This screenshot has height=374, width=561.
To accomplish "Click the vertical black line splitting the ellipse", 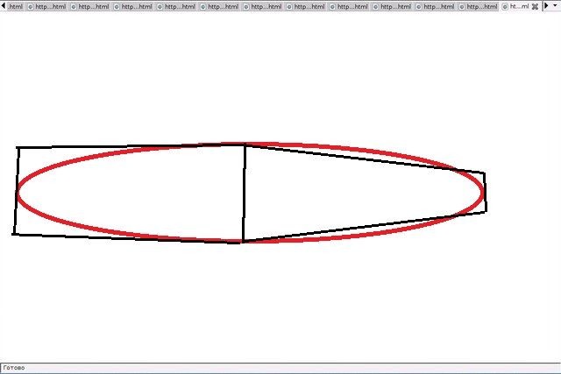I will coord(244,193).
